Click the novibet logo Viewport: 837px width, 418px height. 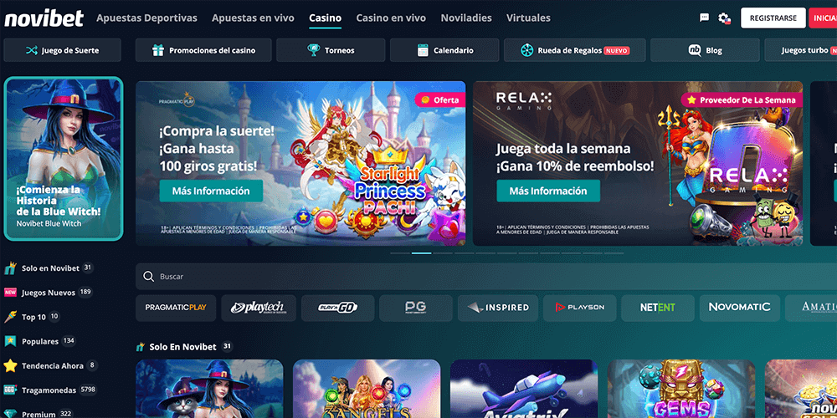[44, 18]
